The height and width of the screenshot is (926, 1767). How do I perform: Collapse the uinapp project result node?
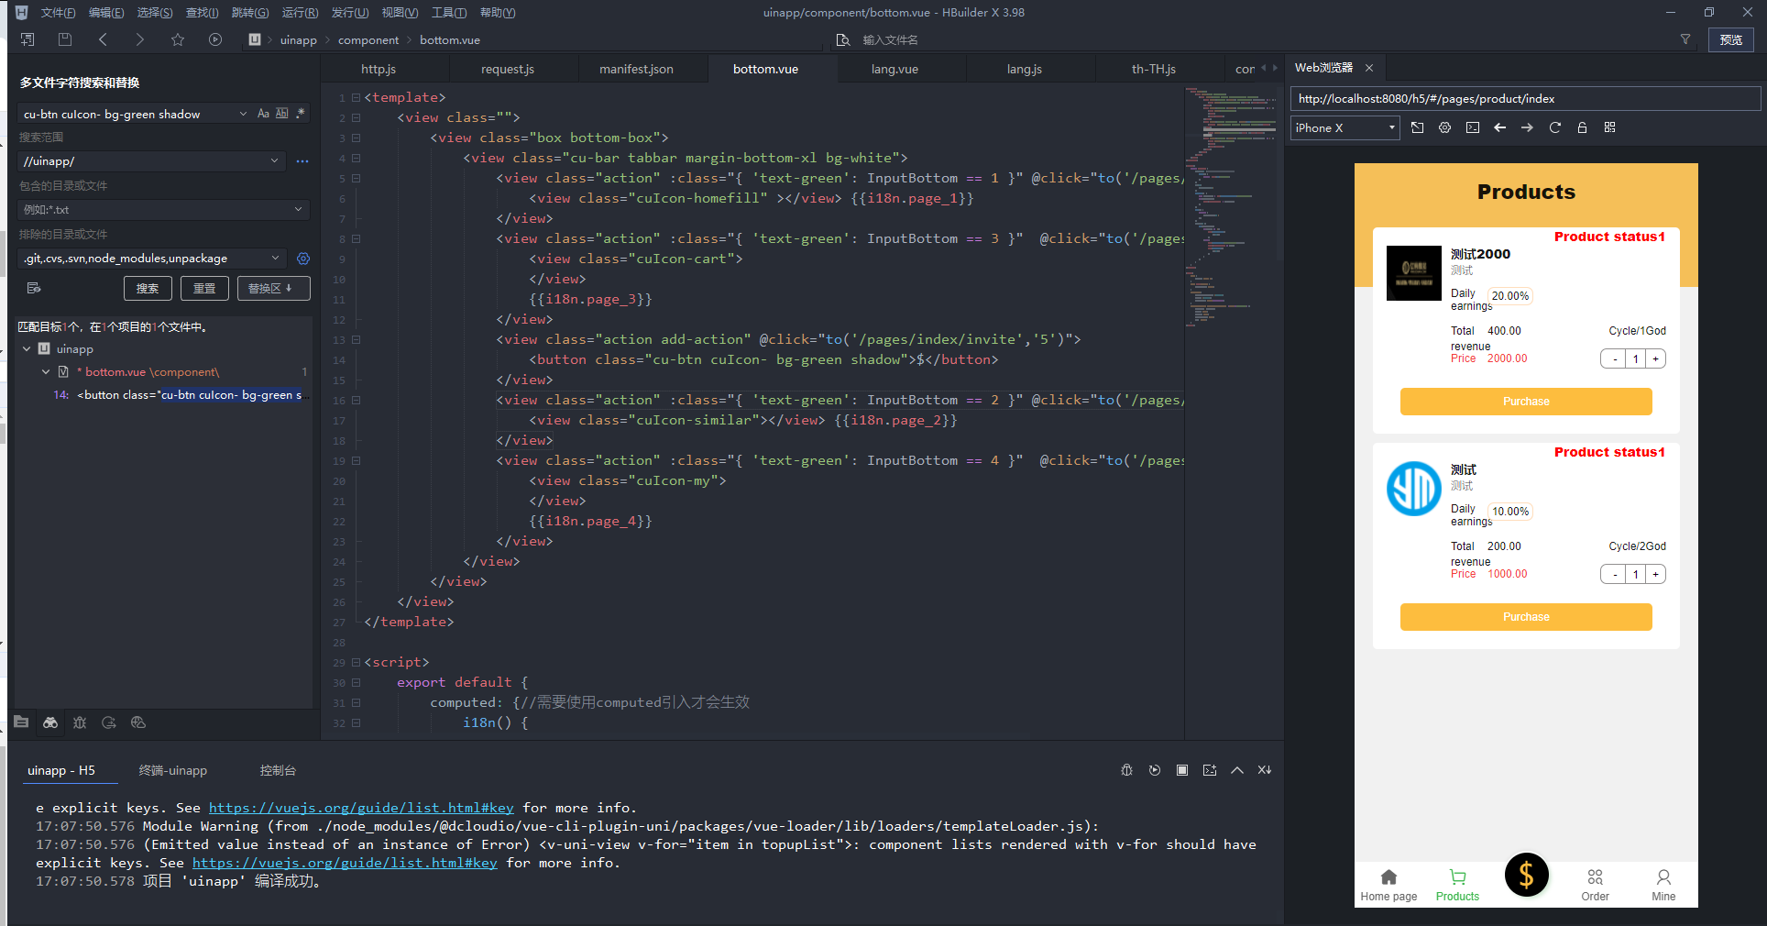click(x=27, y=349)
